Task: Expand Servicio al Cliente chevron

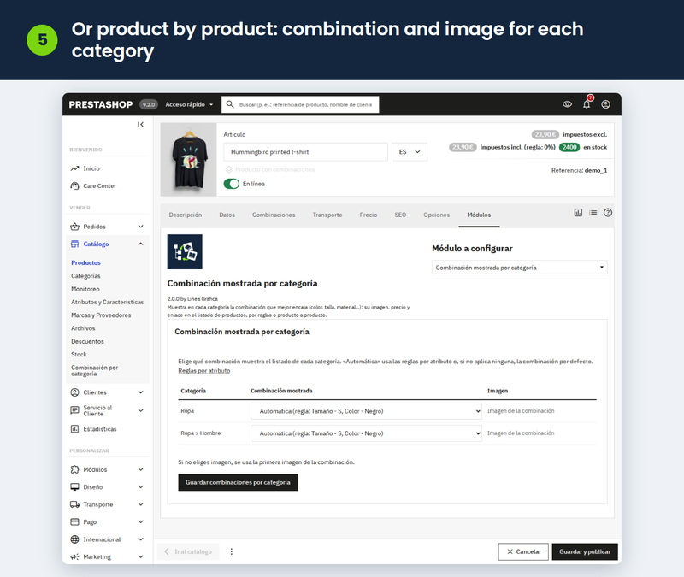Action: point(140,410)
